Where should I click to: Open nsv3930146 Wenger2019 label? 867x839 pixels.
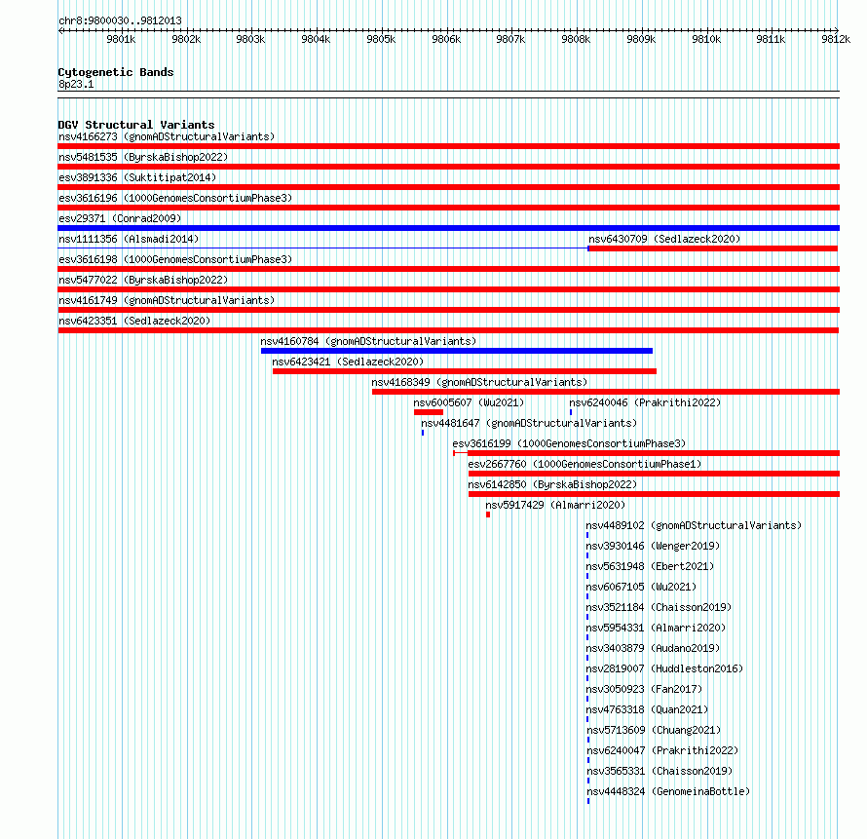(x=653, y=546)
